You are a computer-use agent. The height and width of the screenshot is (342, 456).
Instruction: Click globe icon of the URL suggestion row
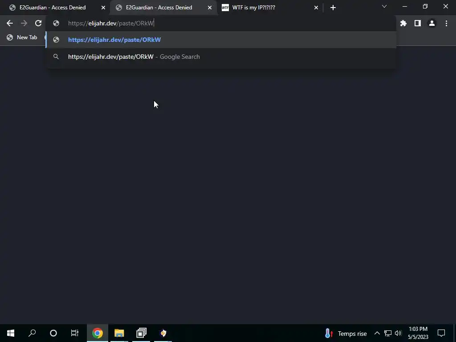56,40
